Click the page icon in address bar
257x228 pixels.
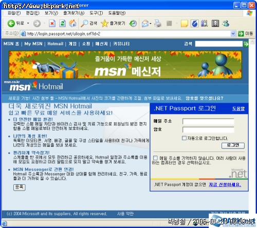coord(23,34)
